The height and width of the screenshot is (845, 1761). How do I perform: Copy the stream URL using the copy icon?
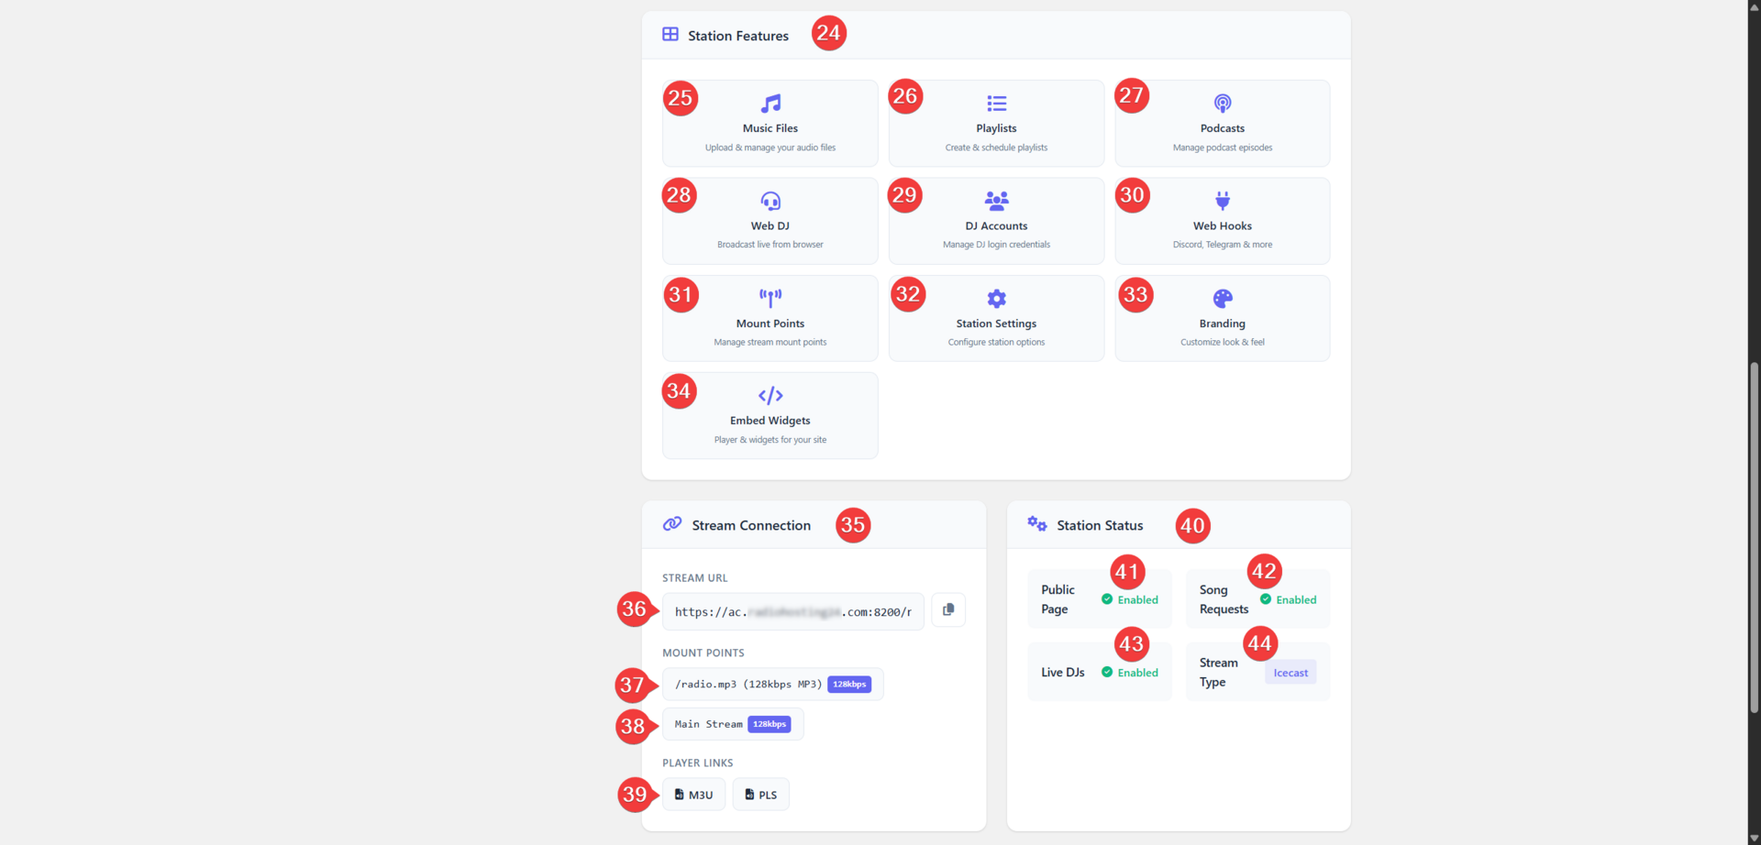coord(947,609)
